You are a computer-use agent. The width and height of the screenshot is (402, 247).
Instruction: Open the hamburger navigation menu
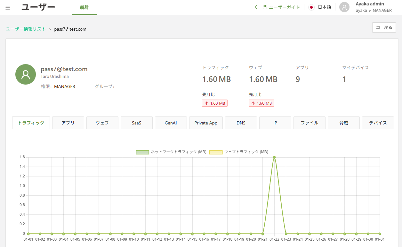pyautogui.click(x=8, y=8)
